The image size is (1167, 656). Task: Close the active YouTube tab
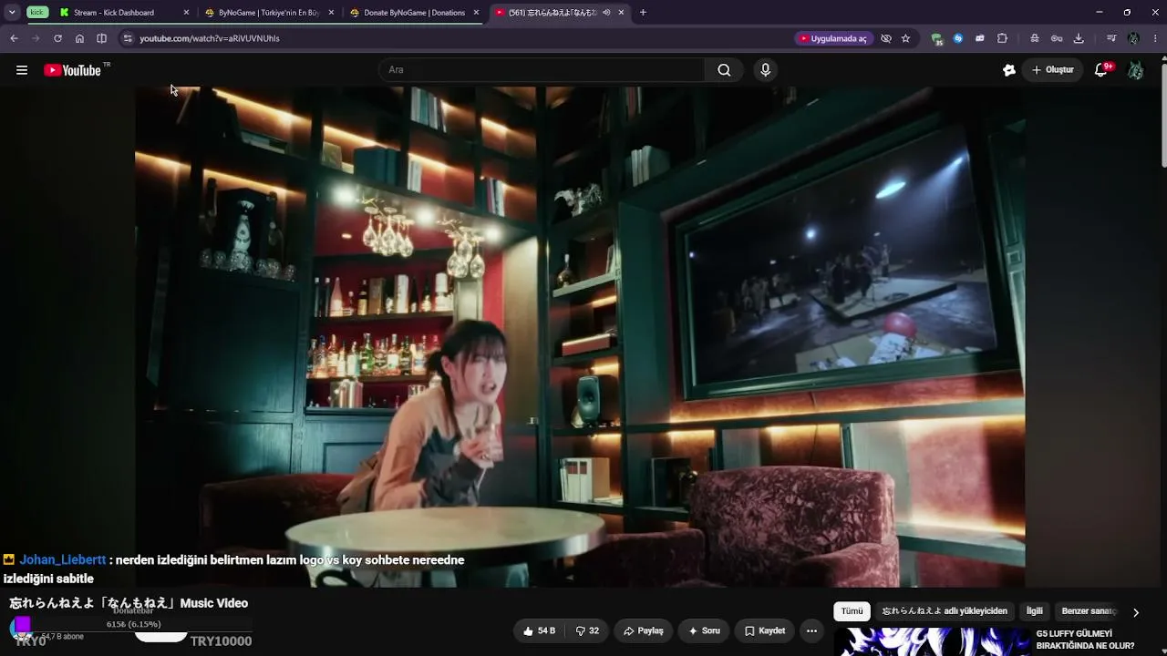click(622, 13)
